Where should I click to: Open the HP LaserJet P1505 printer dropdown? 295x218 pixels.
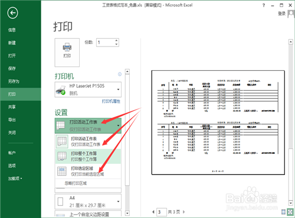tap(88, 90)
